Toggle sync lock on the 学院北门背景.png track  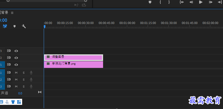9,65
